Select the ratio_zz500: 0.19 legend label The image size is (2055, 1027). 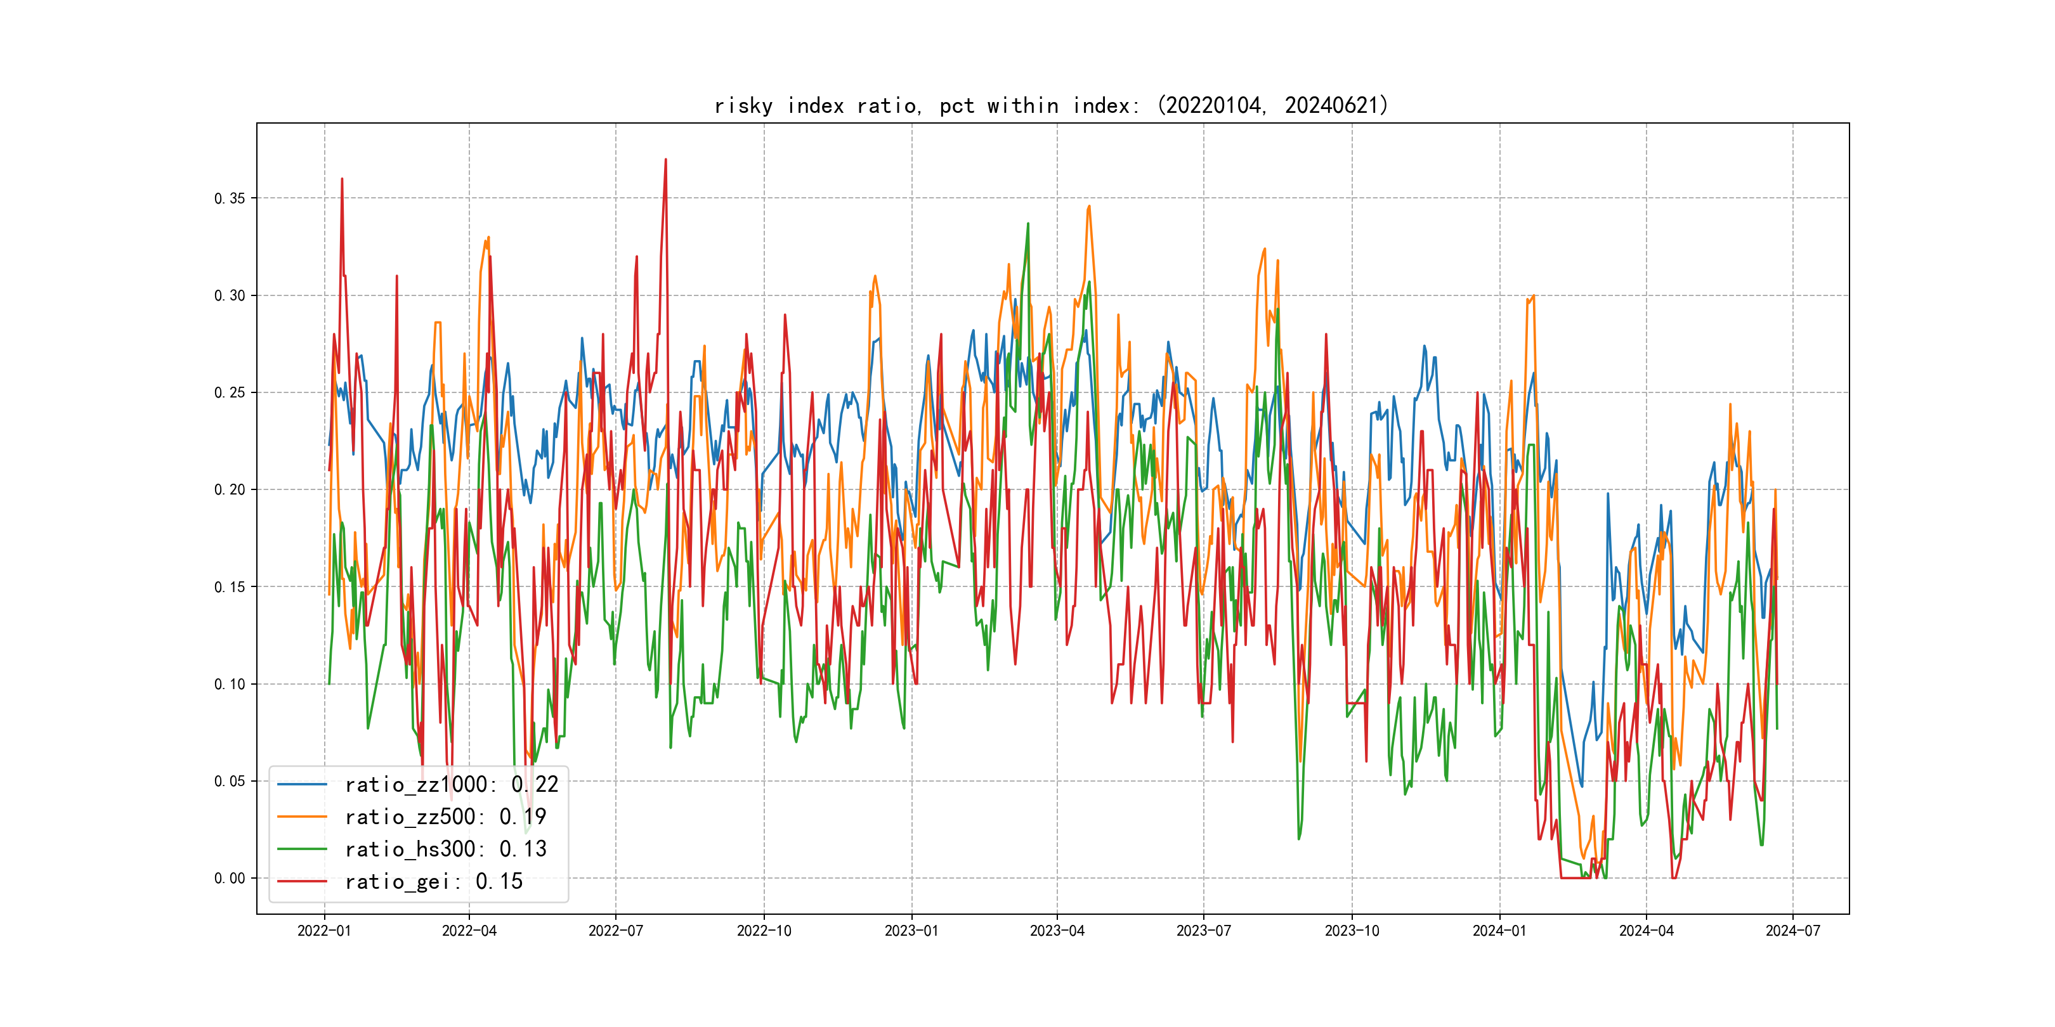[x=445, y=817]
